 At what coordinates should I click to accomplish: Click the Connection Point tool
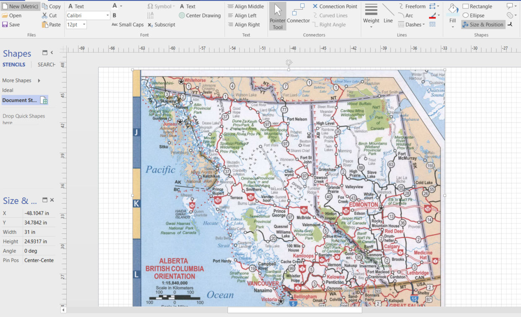point(335,6)
